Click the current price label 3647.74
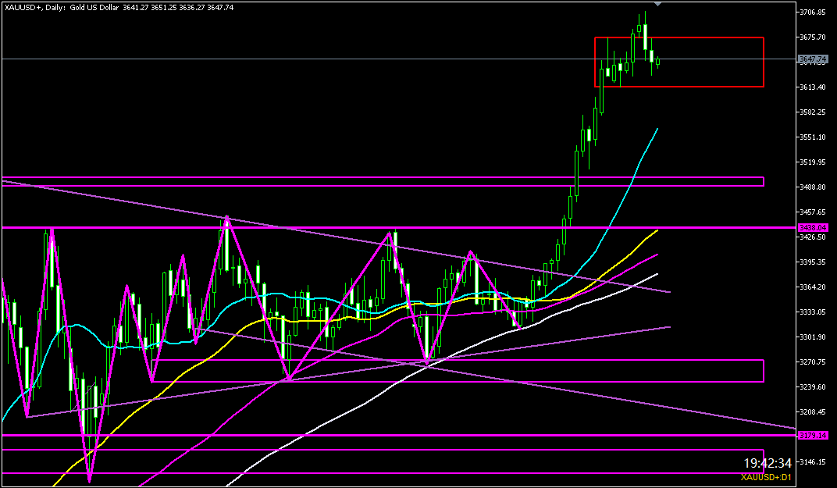This screenshot has height=488, width=837. (x=813, y=59)
